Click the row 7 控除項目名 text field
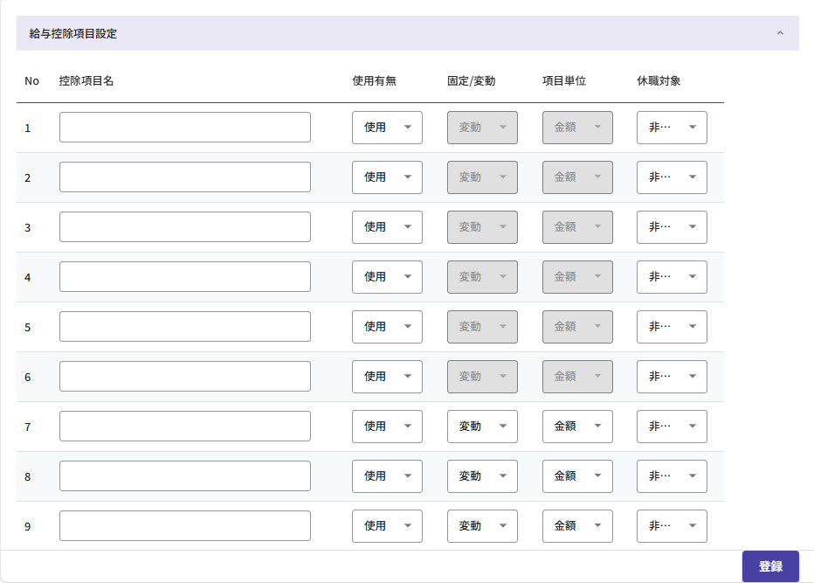Image resolution: width=814 pixels, height=583 pixels. (x=184, y=427)
